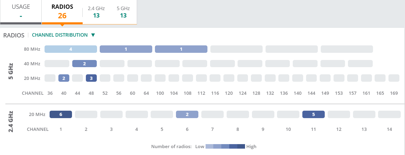Open the Channel Distribution dropdown arrow
Image resolution: width=405 pixels, height=155 pixels.
[93, 35]
